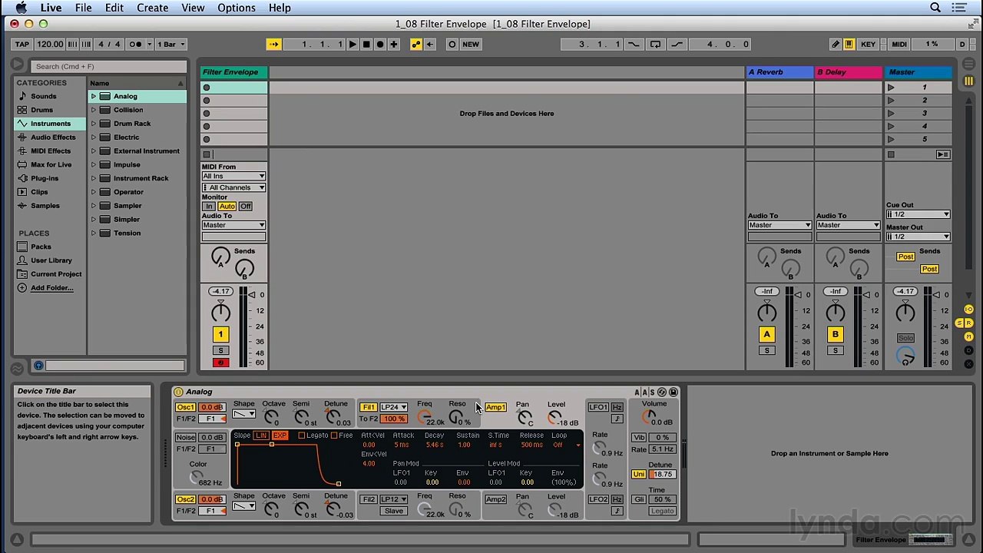Click the transport Stop button
The height and width of the screenshot is (553, 983).
pyautogui.click(x=366, y=45)
